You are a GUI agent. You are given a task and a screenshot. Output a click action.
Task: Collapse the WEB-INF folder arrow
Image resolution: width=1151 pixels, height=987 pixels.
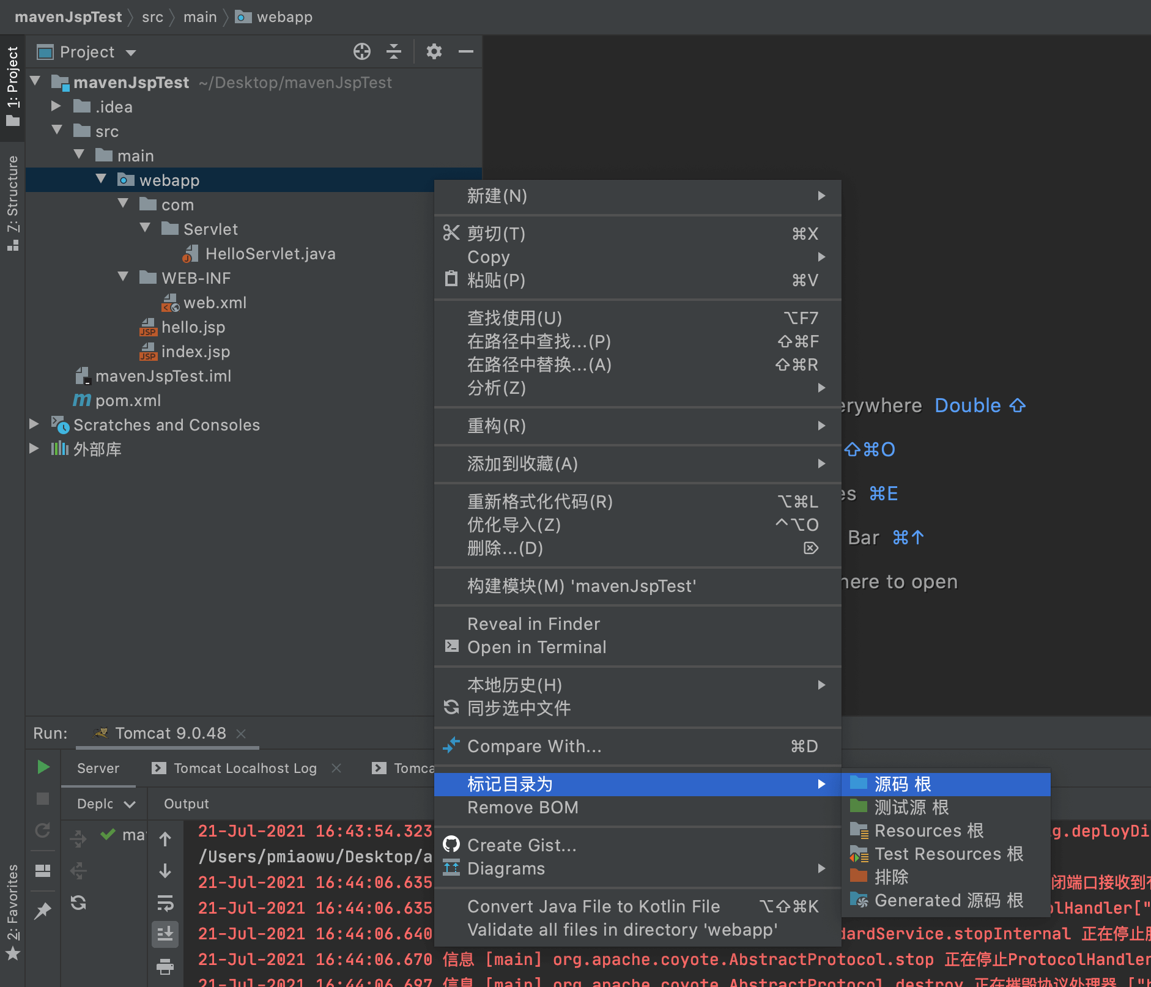[124, 276]
